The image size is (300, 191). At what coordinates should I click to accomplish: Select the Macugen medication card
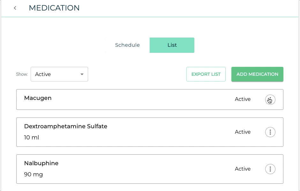click(x=150, y=99)
